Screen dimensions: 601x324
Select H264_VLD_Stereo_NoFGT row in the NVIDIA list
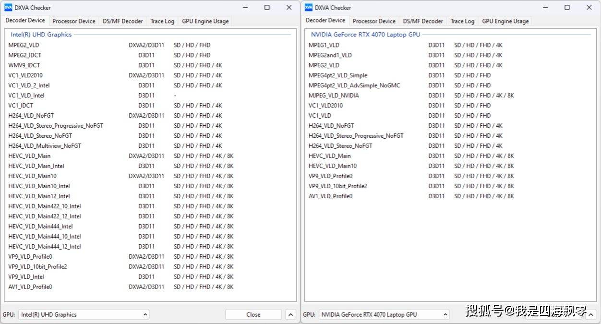tap(450, 146)
